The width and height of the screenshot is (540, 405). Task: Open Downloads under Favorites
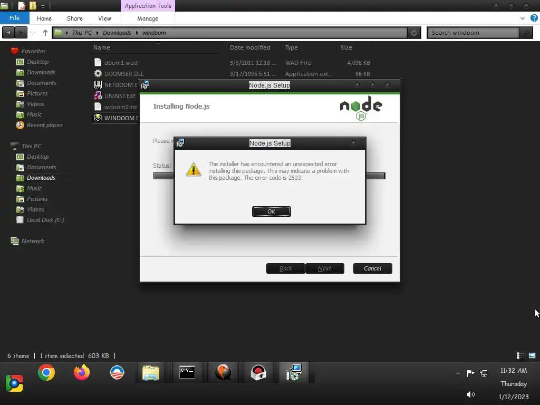pos(41,72)
